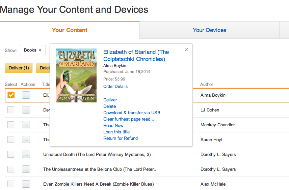Click the Deliver (1) button
289x190 pixels.
[19, 68]
